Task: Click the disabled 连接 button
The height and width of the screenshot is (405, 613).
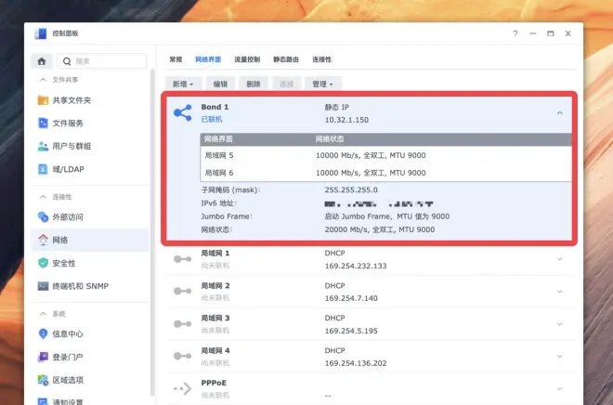Action: click(x=287, y=84)
